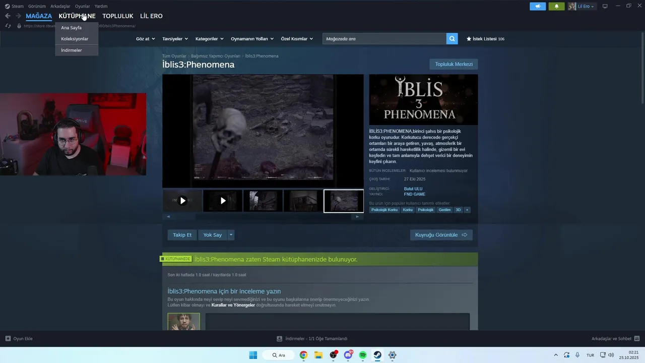Screen dimensions: 645x363
Task: Open the Bağımsız Yapımcı Oyunları breadcrumb
Action: pyautogui.click(x=216, y=56)
